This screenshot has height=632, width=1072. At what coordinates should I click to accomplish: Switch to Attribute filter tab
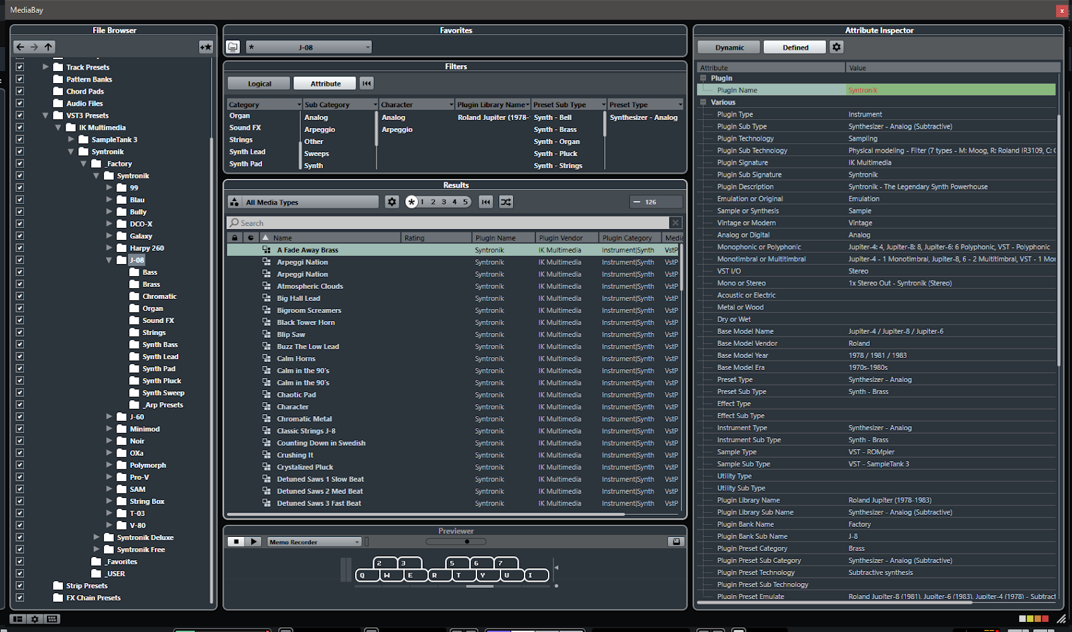coord(326,83)
